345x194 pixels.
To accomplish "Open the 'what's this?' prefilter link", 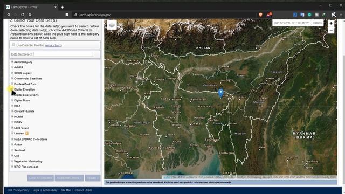I will click(x=53, y=45).
